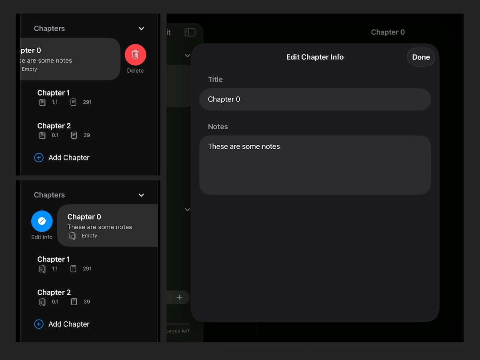Collapse the Chapters section in the Delete panel

coord(141,29)
